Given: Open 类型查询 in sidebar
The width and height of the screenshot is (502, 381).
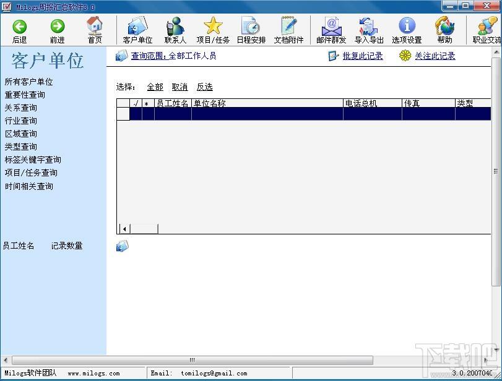Looking at the screenshot, I should point(21,147).
